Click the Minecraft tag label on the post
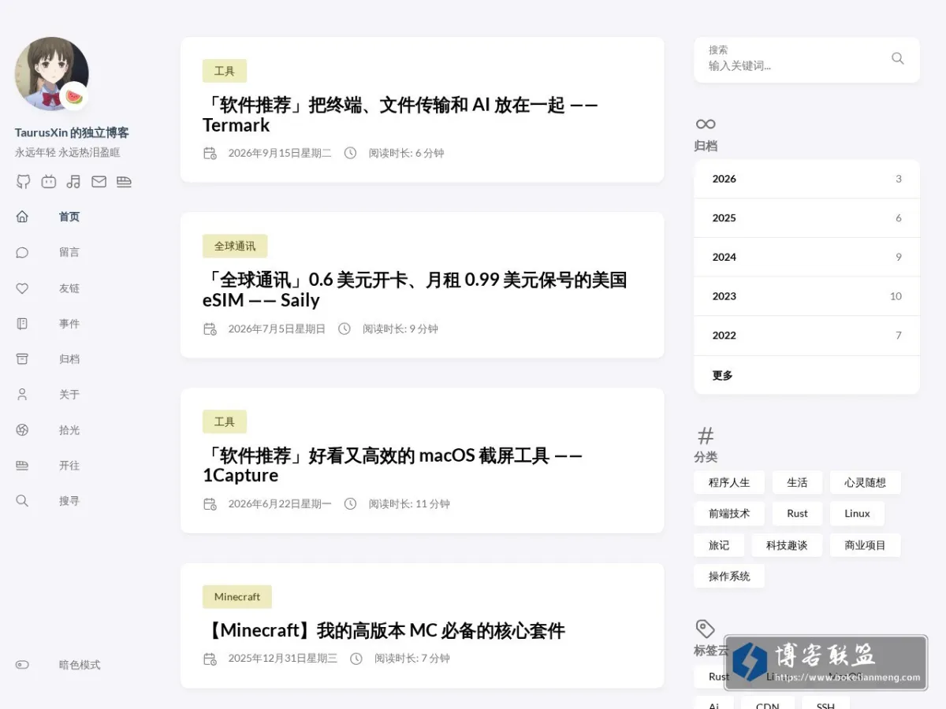This screenshot has height=709, width=946. [x=237, y=596]
